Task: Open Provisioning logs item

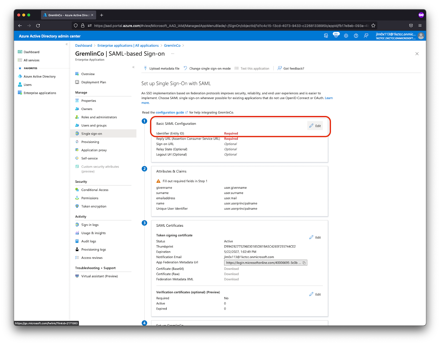Action: [x=94, y=249]
